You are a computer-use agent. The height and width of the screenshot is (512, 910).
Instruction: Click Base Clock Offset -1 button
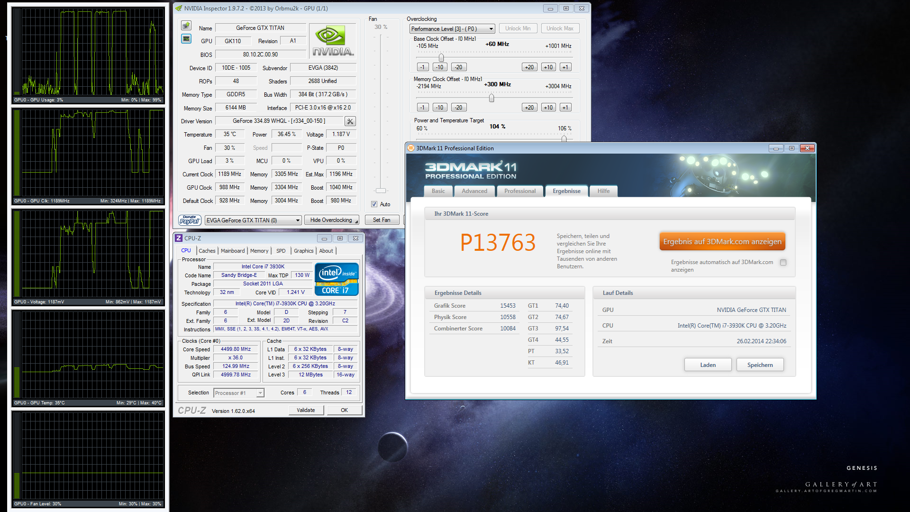423,67
